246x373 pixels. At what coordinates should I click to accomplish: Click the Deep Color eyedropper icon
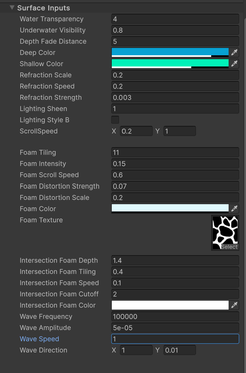pyautogui.click(x=234, y=52)
